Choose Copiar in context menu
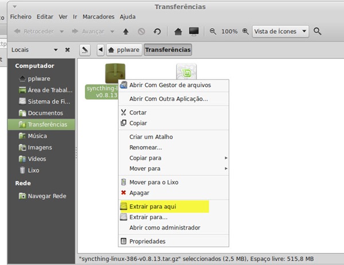Image resolution: width=344 pixels, height=265 pixels. [174, 123]
